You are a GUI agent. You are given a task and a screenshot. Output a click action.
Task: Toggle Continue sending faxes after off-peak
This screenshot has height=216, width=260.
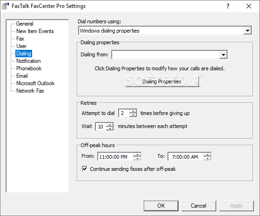point(85,169)
